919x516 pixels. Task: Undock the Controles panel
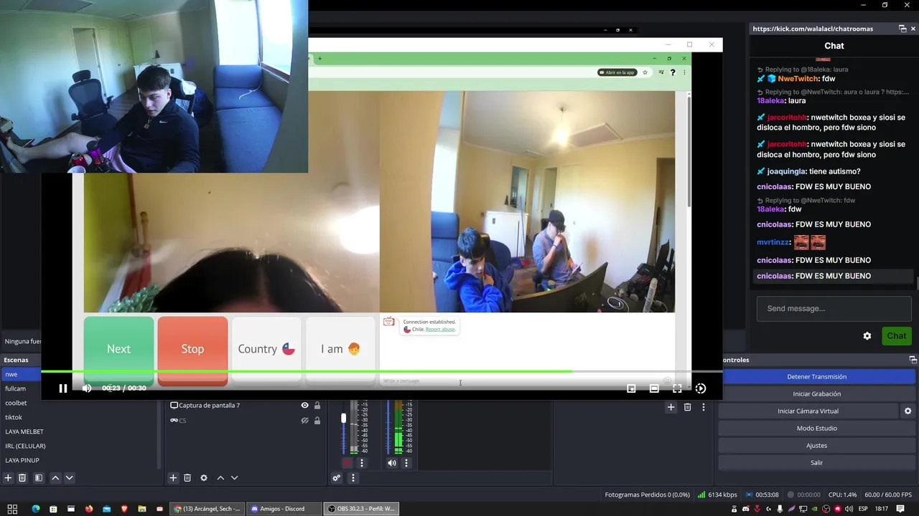(x=913, y=360)
